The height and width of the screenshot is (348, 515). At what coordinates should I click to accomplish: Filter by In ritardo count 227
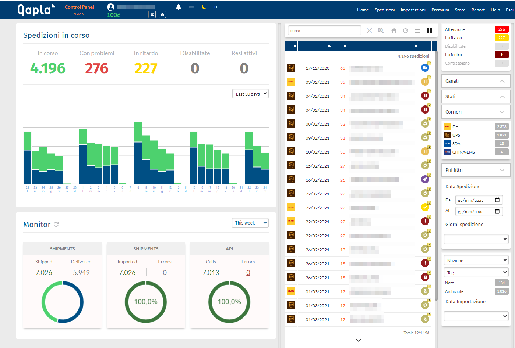point(501,37)
